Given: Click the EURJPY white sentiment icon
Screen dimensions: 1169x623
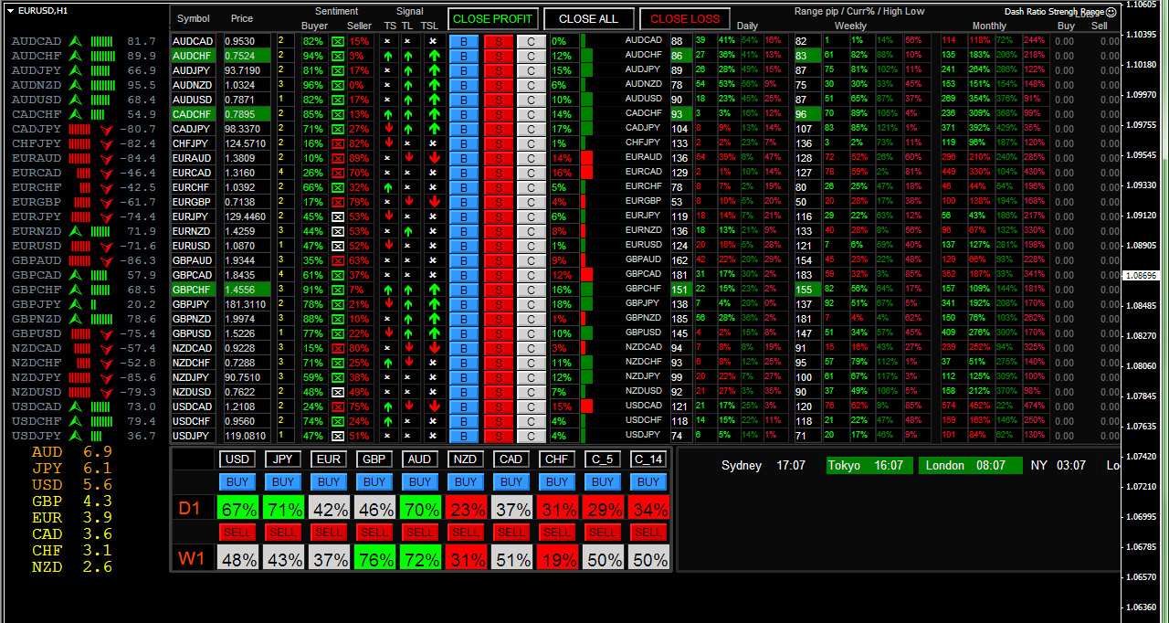Looking at the screenshot, I should click(338, 217).
